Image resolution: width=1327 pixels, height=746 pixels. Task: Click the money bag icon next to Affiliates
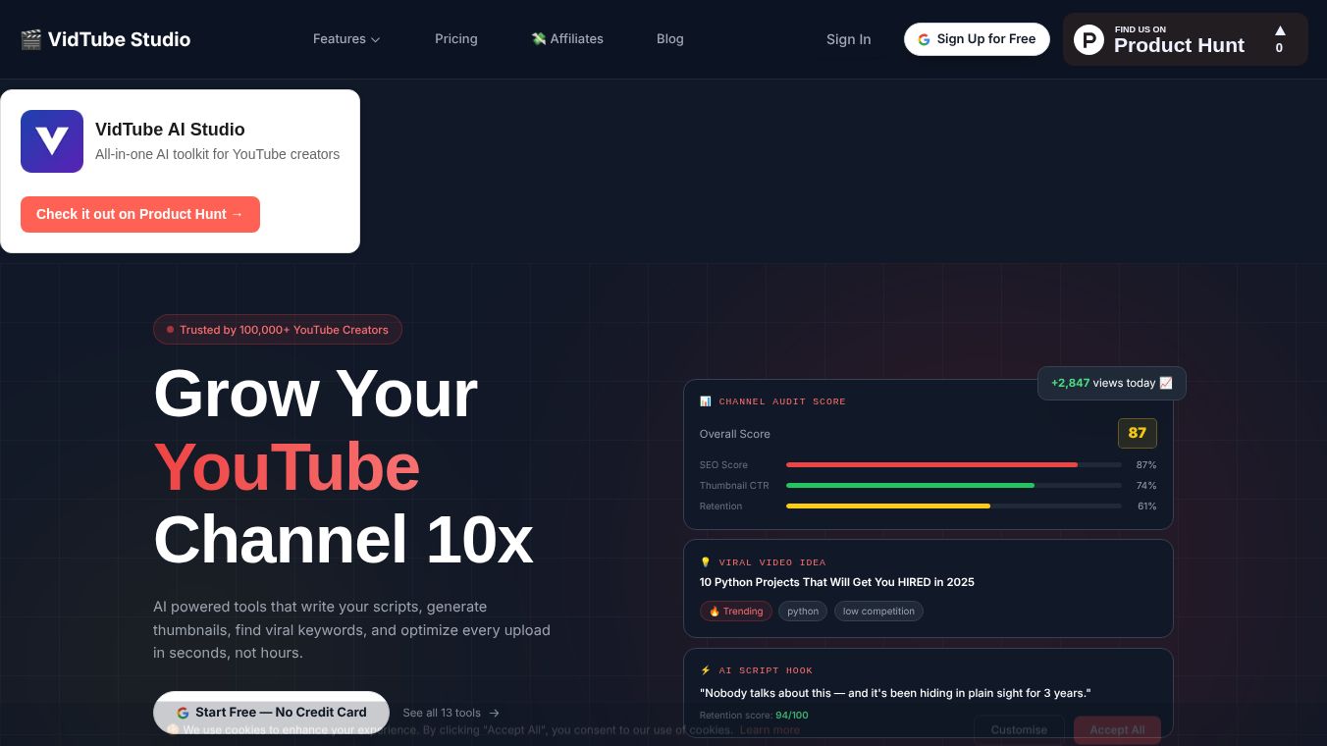coord(539,38)
